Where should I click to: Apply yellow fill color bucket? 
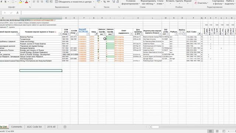click(x=21, y=1)
